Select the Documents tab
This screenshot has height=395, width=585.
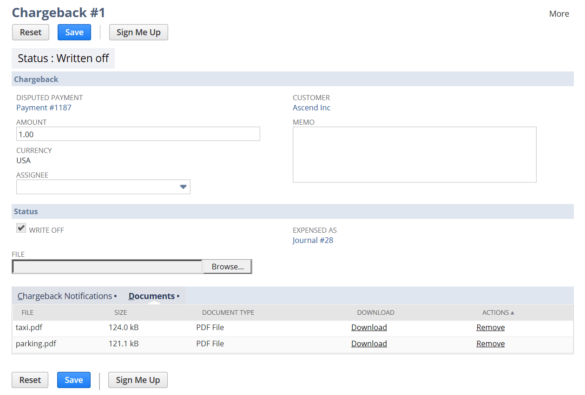[x=151, y=296]
